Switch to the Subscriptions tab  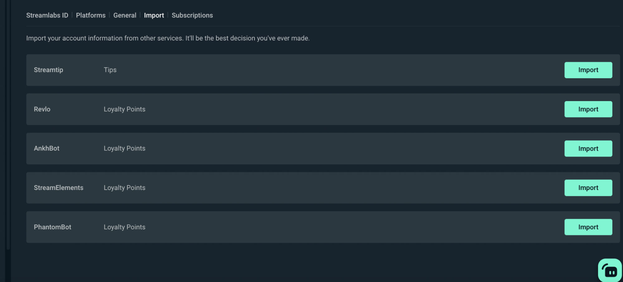(x=192, y=15)
